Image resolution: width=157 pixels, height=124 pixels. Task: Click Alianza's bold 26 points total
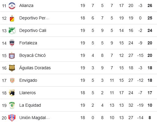pyautogui.click(x=150, y=5)
